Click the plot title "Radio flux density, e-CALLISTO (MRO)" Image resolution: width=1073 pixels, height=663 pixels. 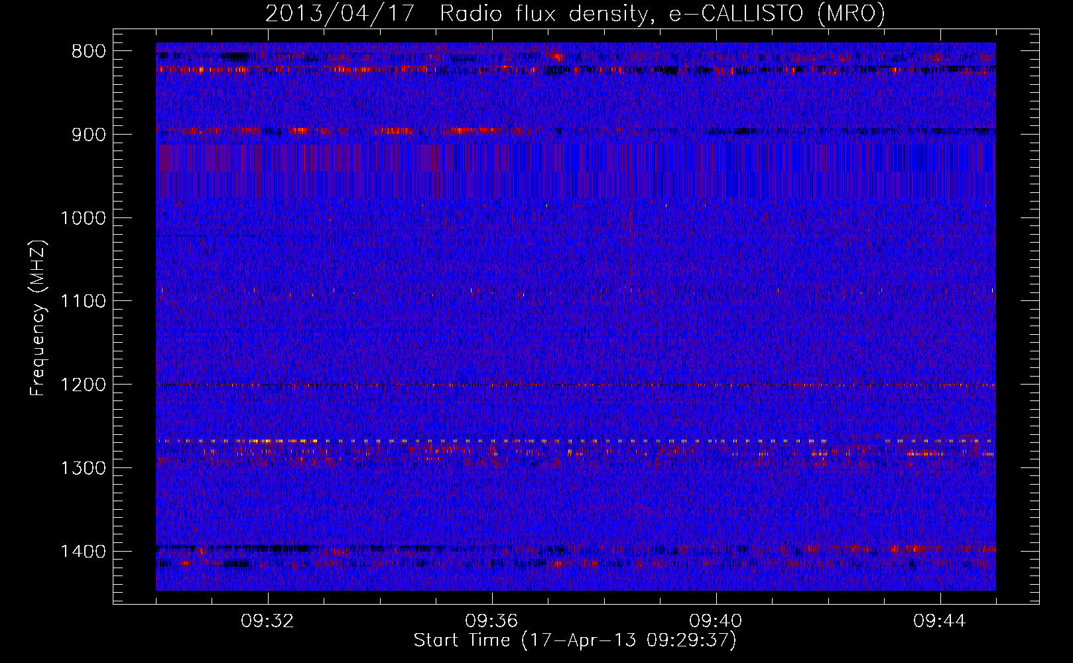663,14
